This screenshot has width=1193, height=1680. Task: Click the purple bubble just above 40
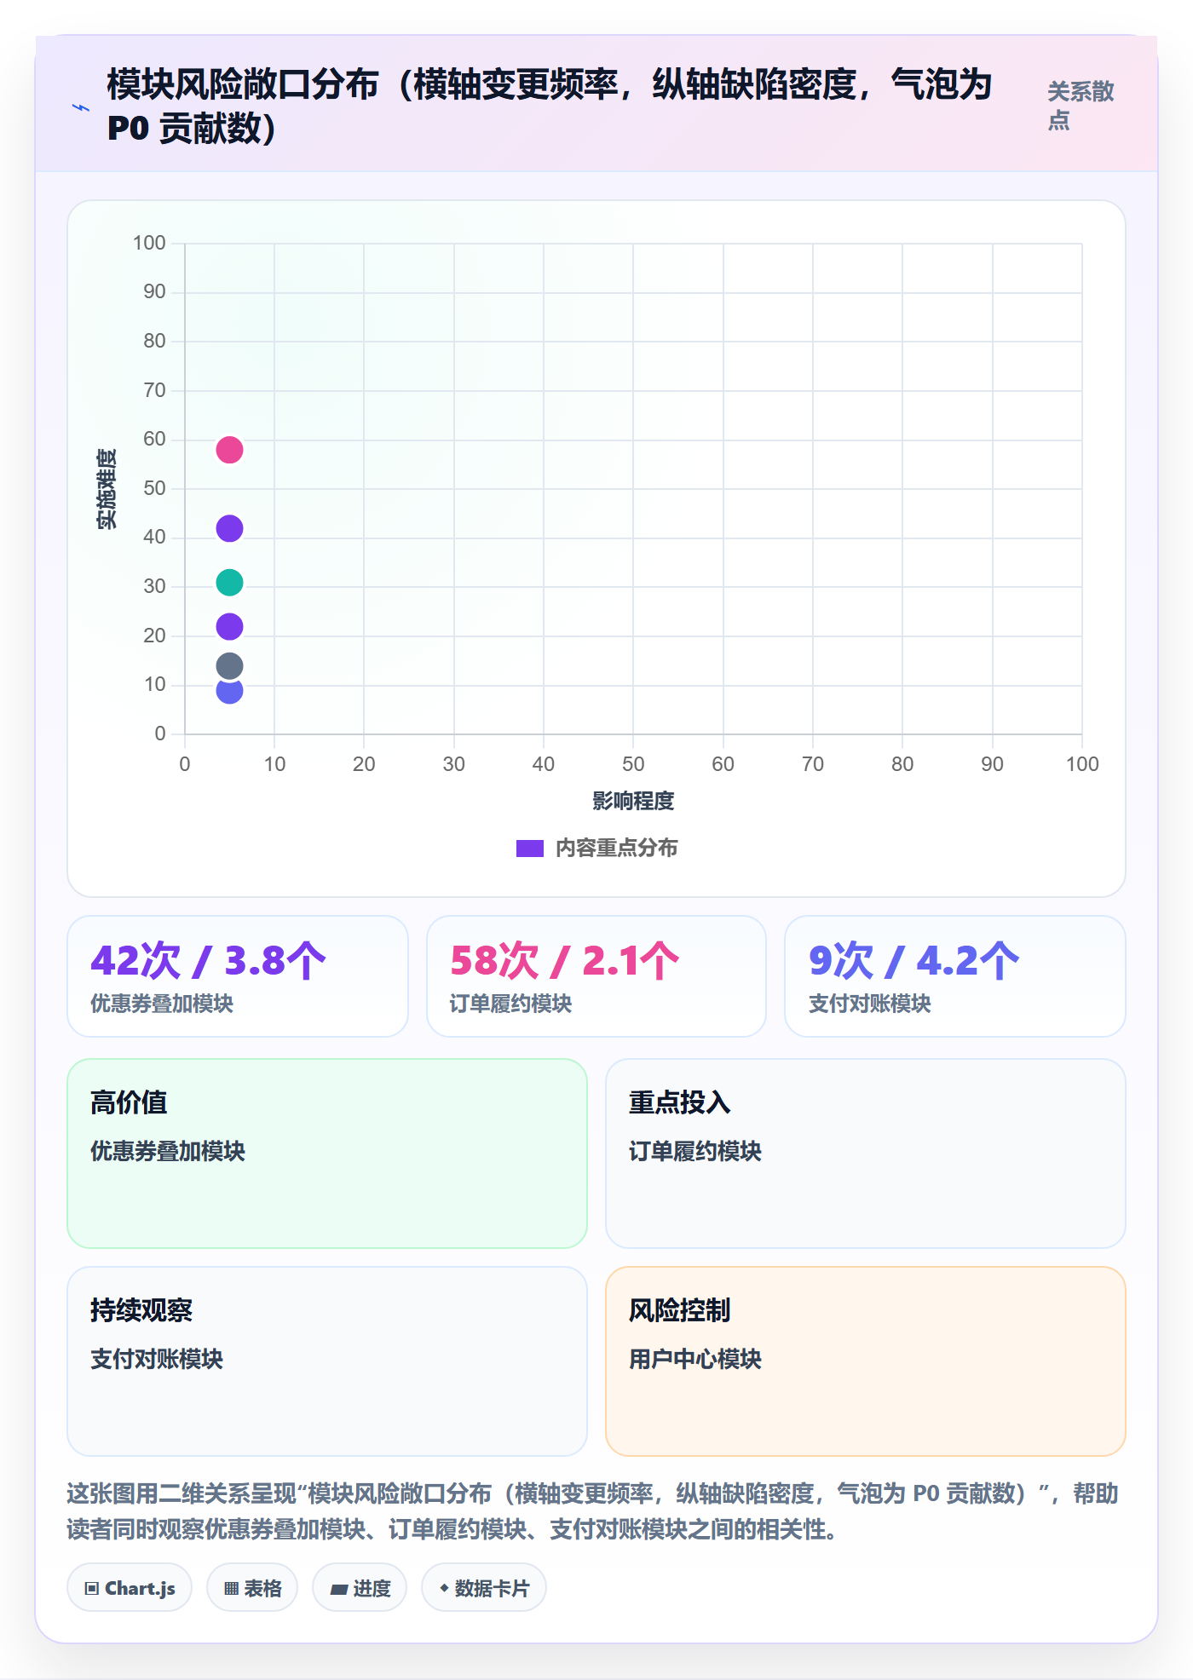tap(229, 529)
